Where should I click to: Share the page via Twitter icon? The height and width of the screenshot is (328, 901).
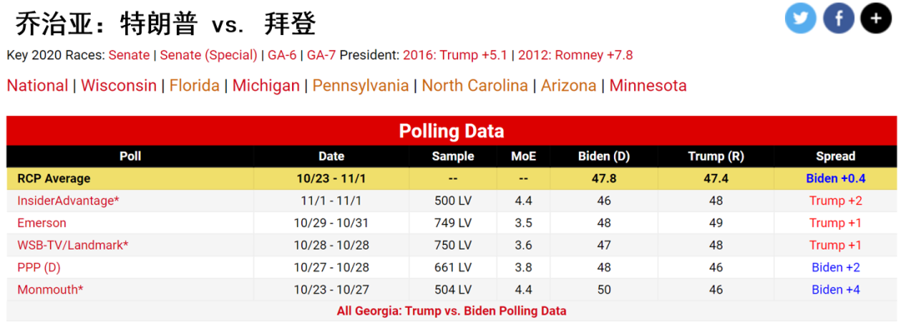click(x=800, y=18)
